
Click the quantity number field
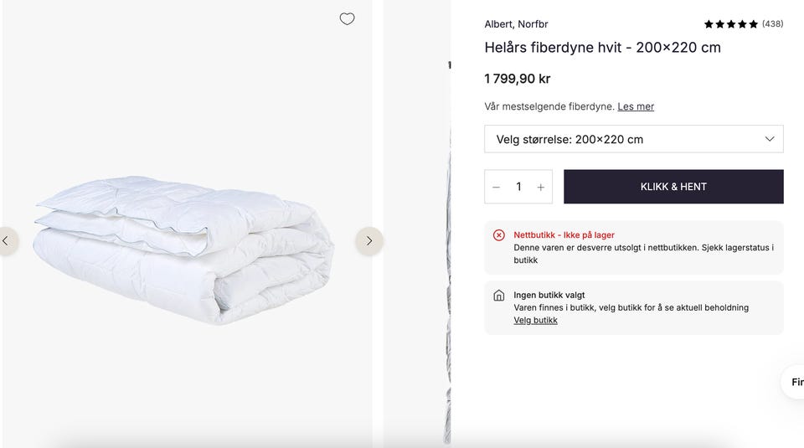pos(518,187)
